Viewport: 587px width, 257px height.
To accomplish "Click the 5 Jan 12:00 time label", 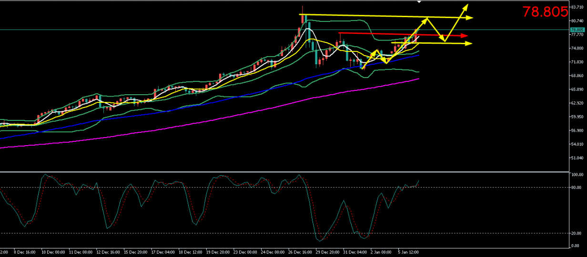I will pos(408,252).
